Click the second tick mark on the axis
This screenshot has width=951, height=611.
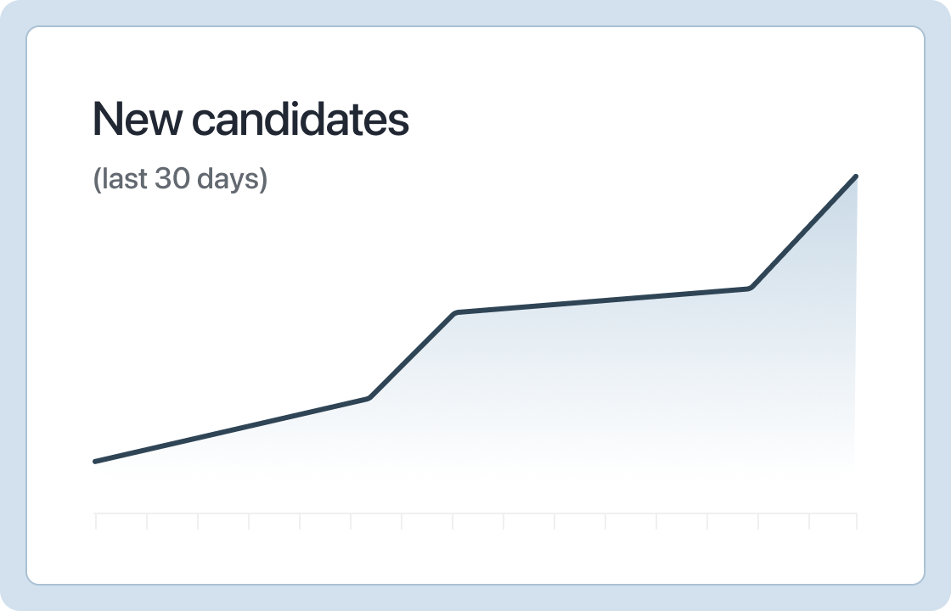(x=147, y=521)
